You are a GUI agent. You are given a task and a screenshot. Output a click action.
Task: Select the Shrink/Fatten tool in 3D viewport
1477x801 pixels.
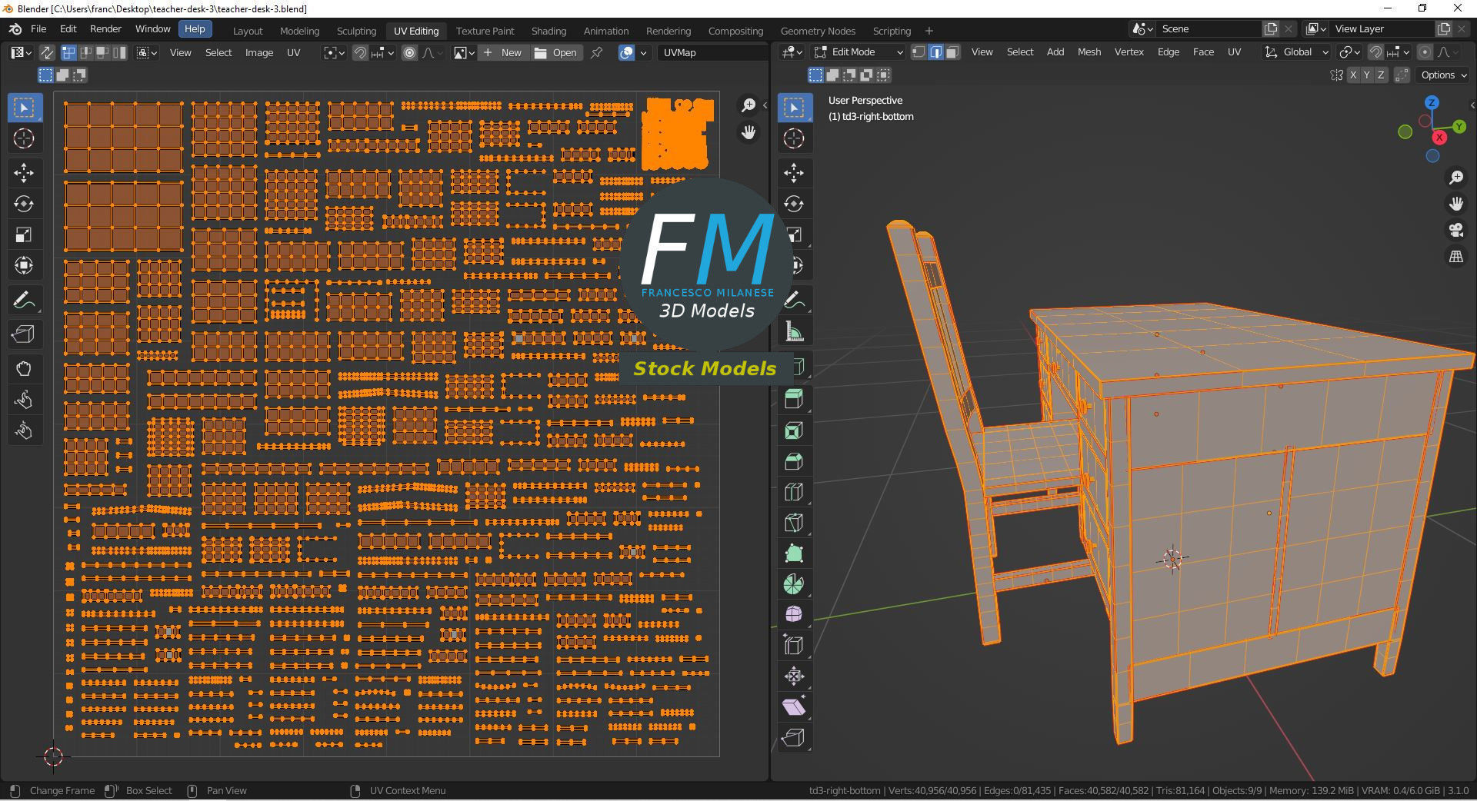pyautogui.click(x=794, y=676)
